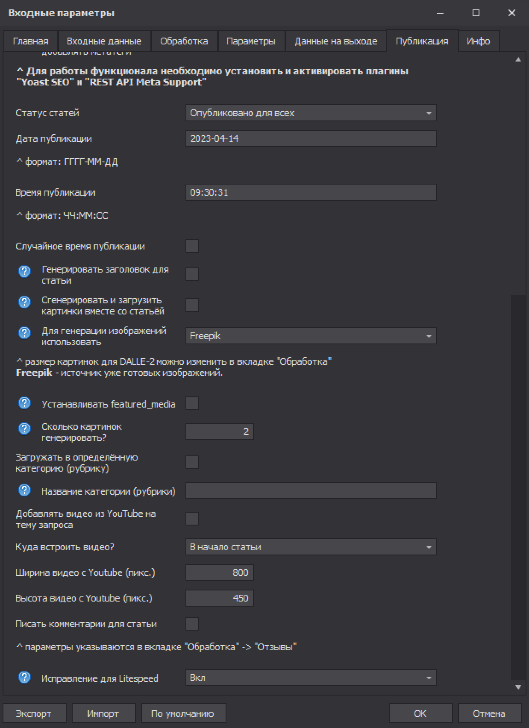Screen dimensions: 529x728
Task: Toggle the featured_media checkbox
Action: tap(192, 403)
